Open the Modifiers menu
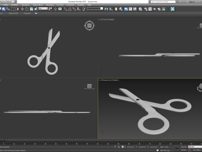This screenshot has height=152, width=202. coord(15,5)
